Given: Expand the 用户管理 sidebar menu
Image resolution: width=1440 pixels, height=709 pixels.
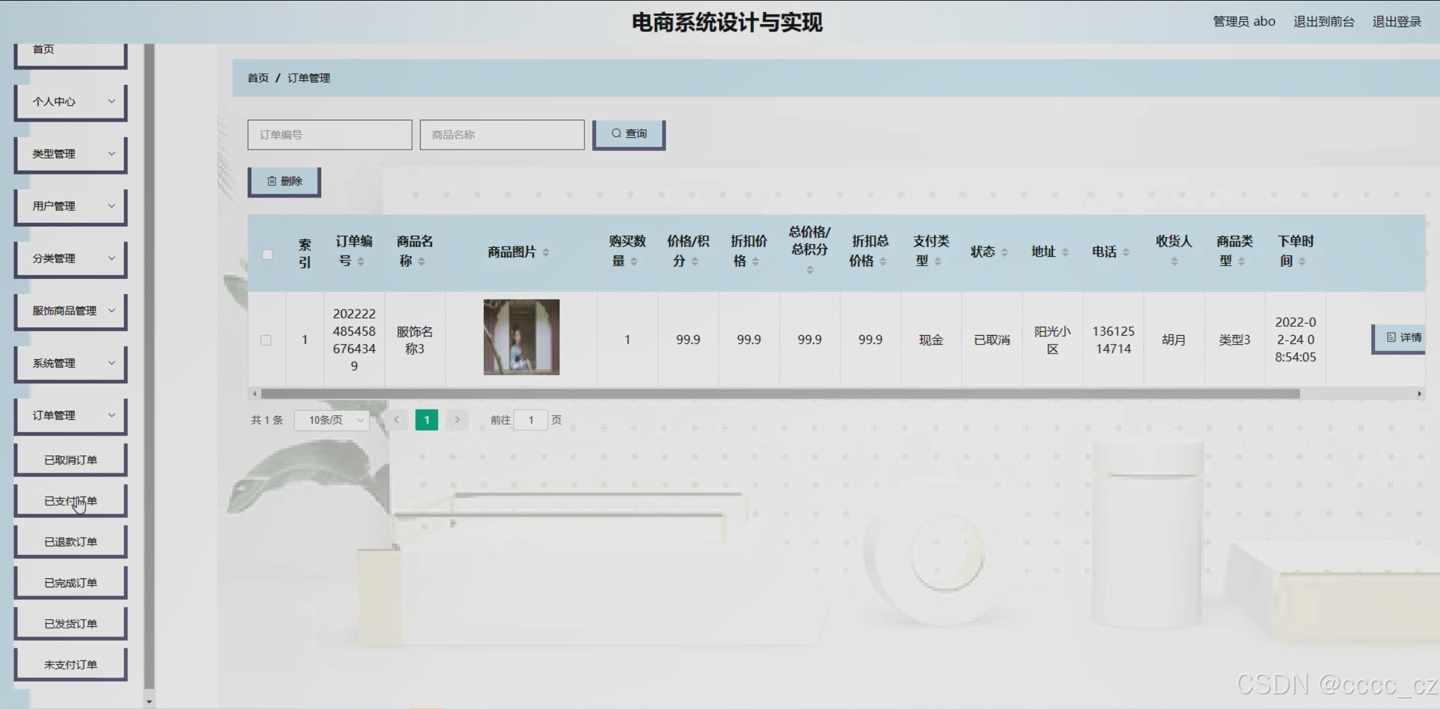Looking at the screenshot, I should (x=71, y=206).
